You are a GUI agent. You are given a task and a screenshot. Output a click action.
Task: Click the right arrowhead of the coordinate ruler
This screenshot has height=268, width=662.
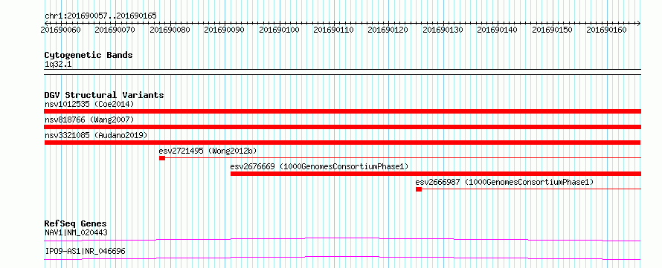[x=638, y=23]
